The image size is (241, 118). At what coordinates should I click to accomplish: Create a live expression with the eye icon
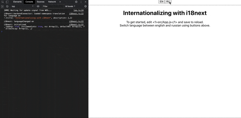coord(38,6)
